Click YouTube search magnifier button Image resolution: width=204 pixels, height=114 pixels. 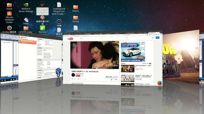click(127, 38)
